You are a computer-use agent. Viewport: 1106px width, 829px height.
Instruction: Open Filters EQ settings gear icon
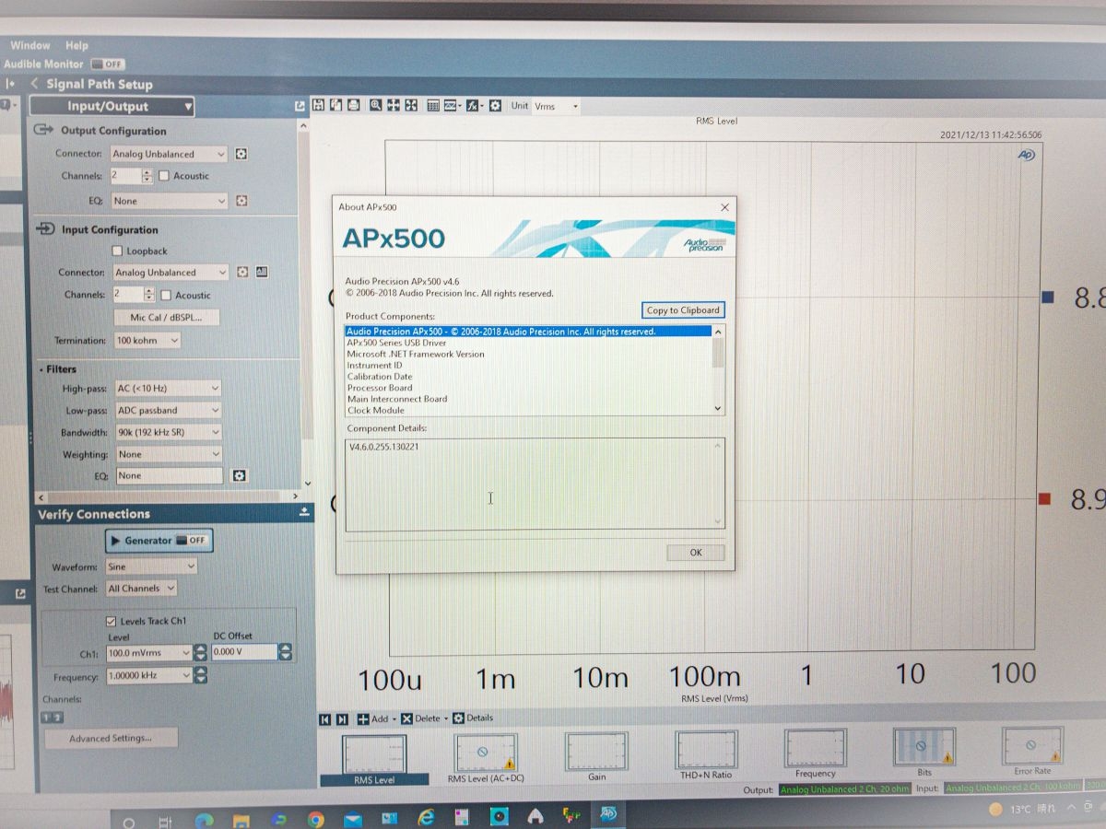[x=239, y=475]
